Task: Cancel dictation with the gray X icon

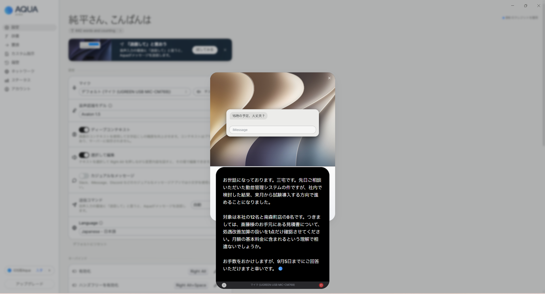Action: click(224, 285)
